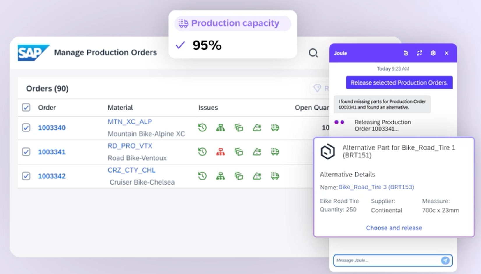Uncheck order 1003341 checkbox
This screenshot has height=274, width=481.
(x=26, y=152)
